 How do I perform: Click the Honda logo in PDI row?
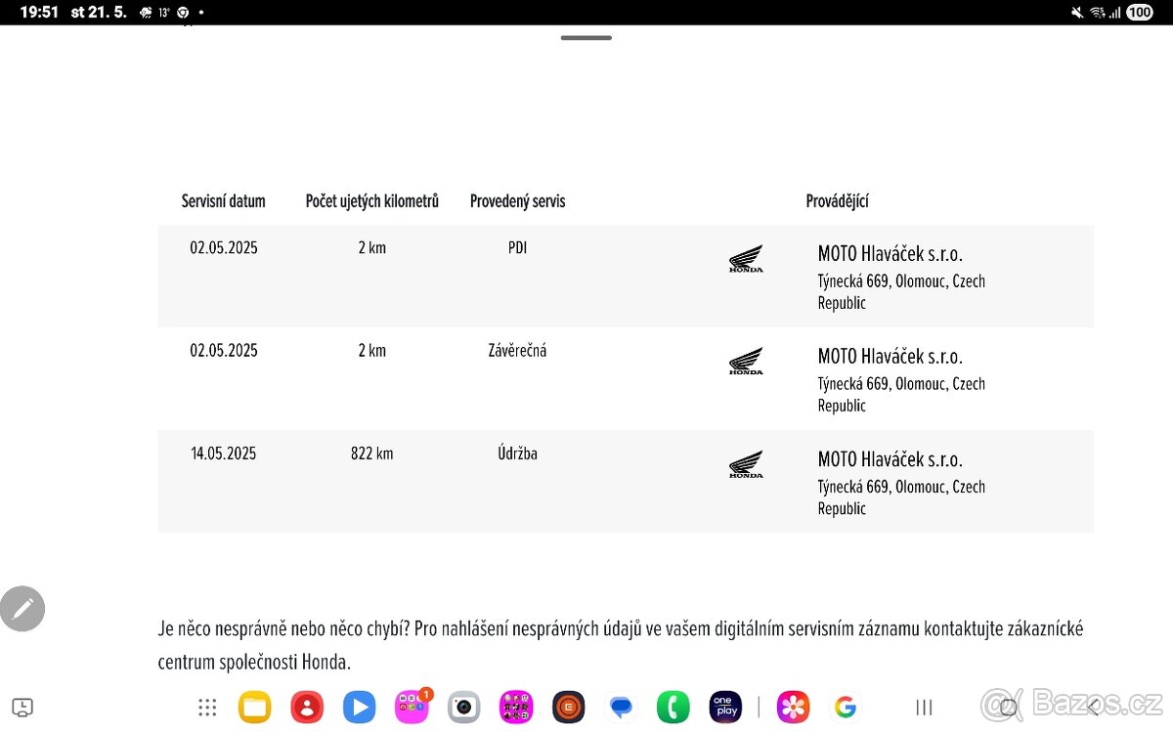pyautogui.click(x=746, y=259)
